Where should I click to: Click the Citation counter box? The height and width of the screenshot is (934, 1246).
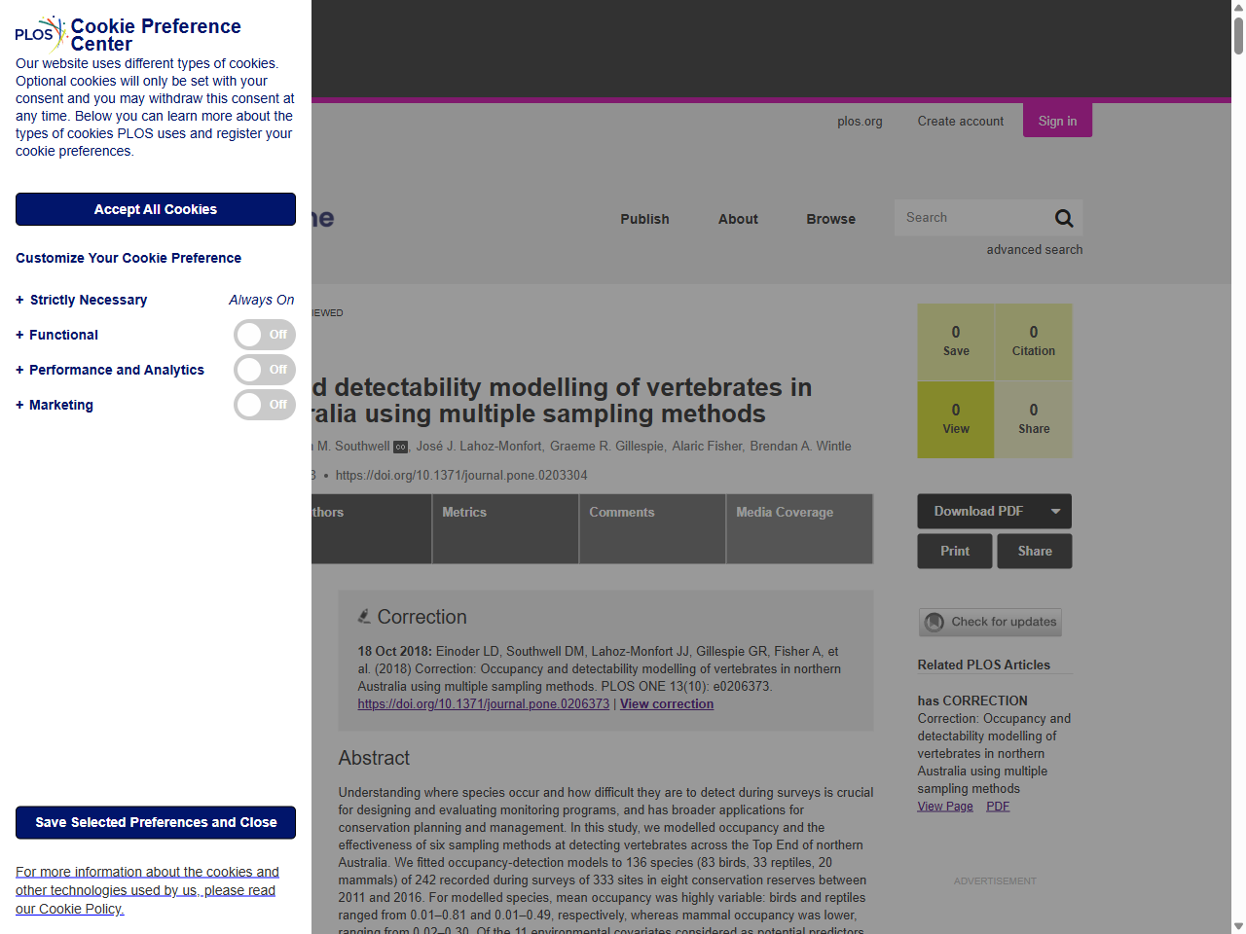tap(1033, 341)
